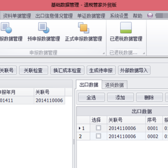
Task: Click the 删除 button
Action: pyautogui.click(x=149, y=98)
